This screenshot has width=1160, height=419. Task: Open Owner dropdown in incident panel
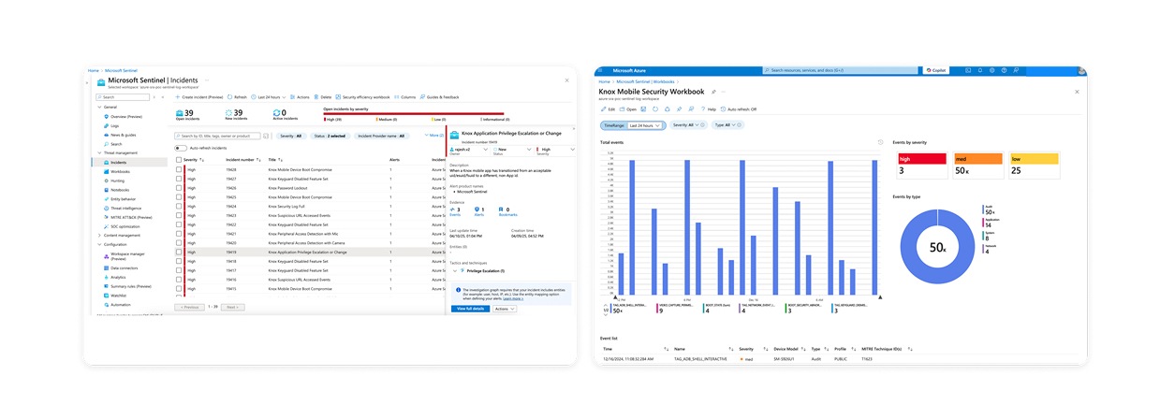point(469,150)
